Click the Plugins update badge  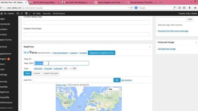pos(8,59)
